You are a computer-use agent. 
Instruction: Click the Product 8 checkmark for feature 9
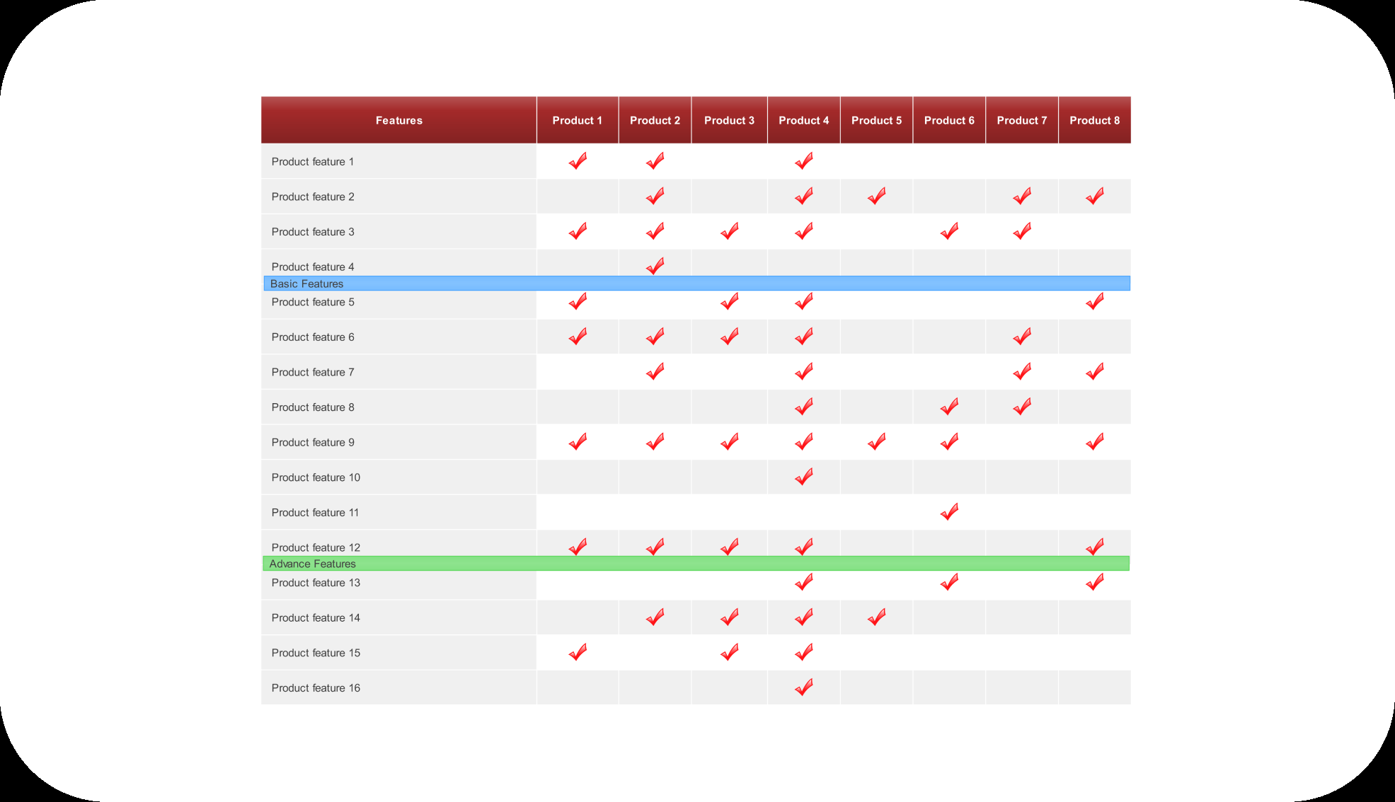1094,442
